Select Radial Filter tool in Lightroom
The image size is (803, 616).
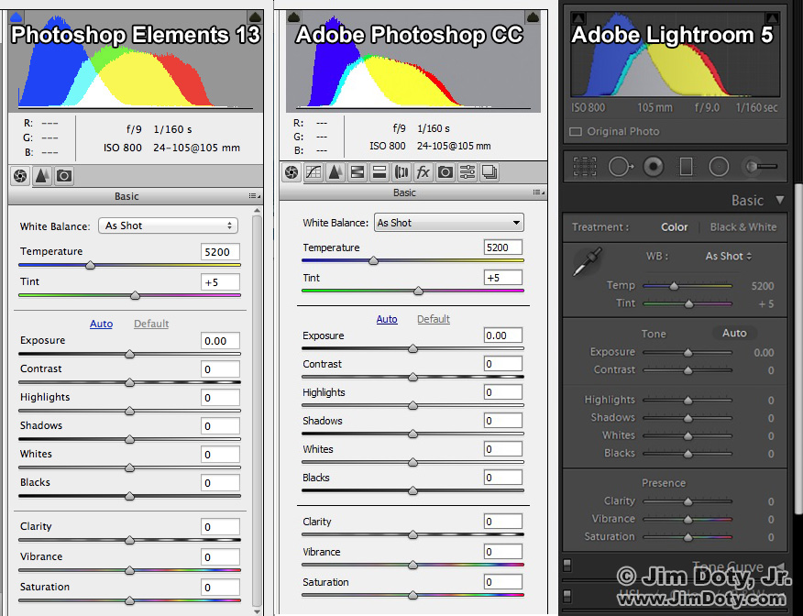719,167
